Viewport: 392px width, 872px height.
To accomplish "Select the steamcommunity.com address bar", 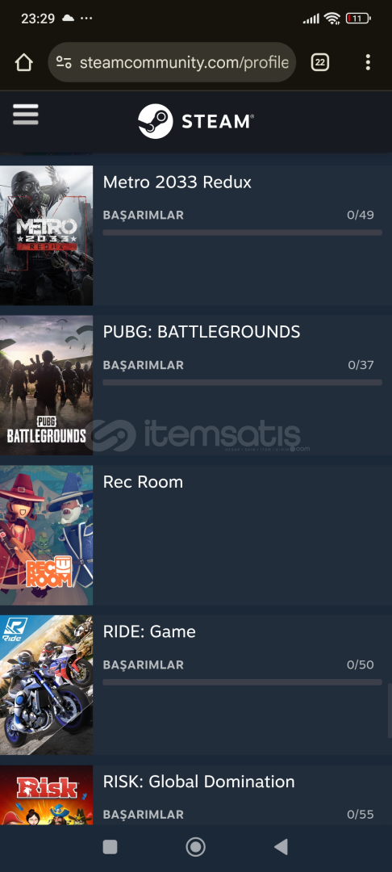I will point(172,62).
